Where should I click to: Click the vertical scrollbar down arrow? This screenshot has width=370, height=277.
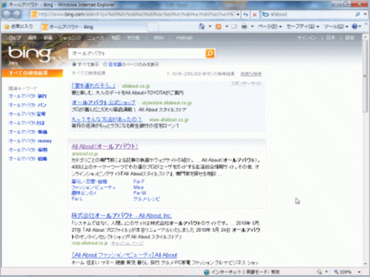tap(365, 264)
